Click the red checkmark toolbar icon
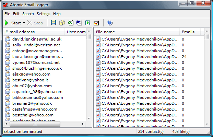The image size is (213, 137). (96, 23)
